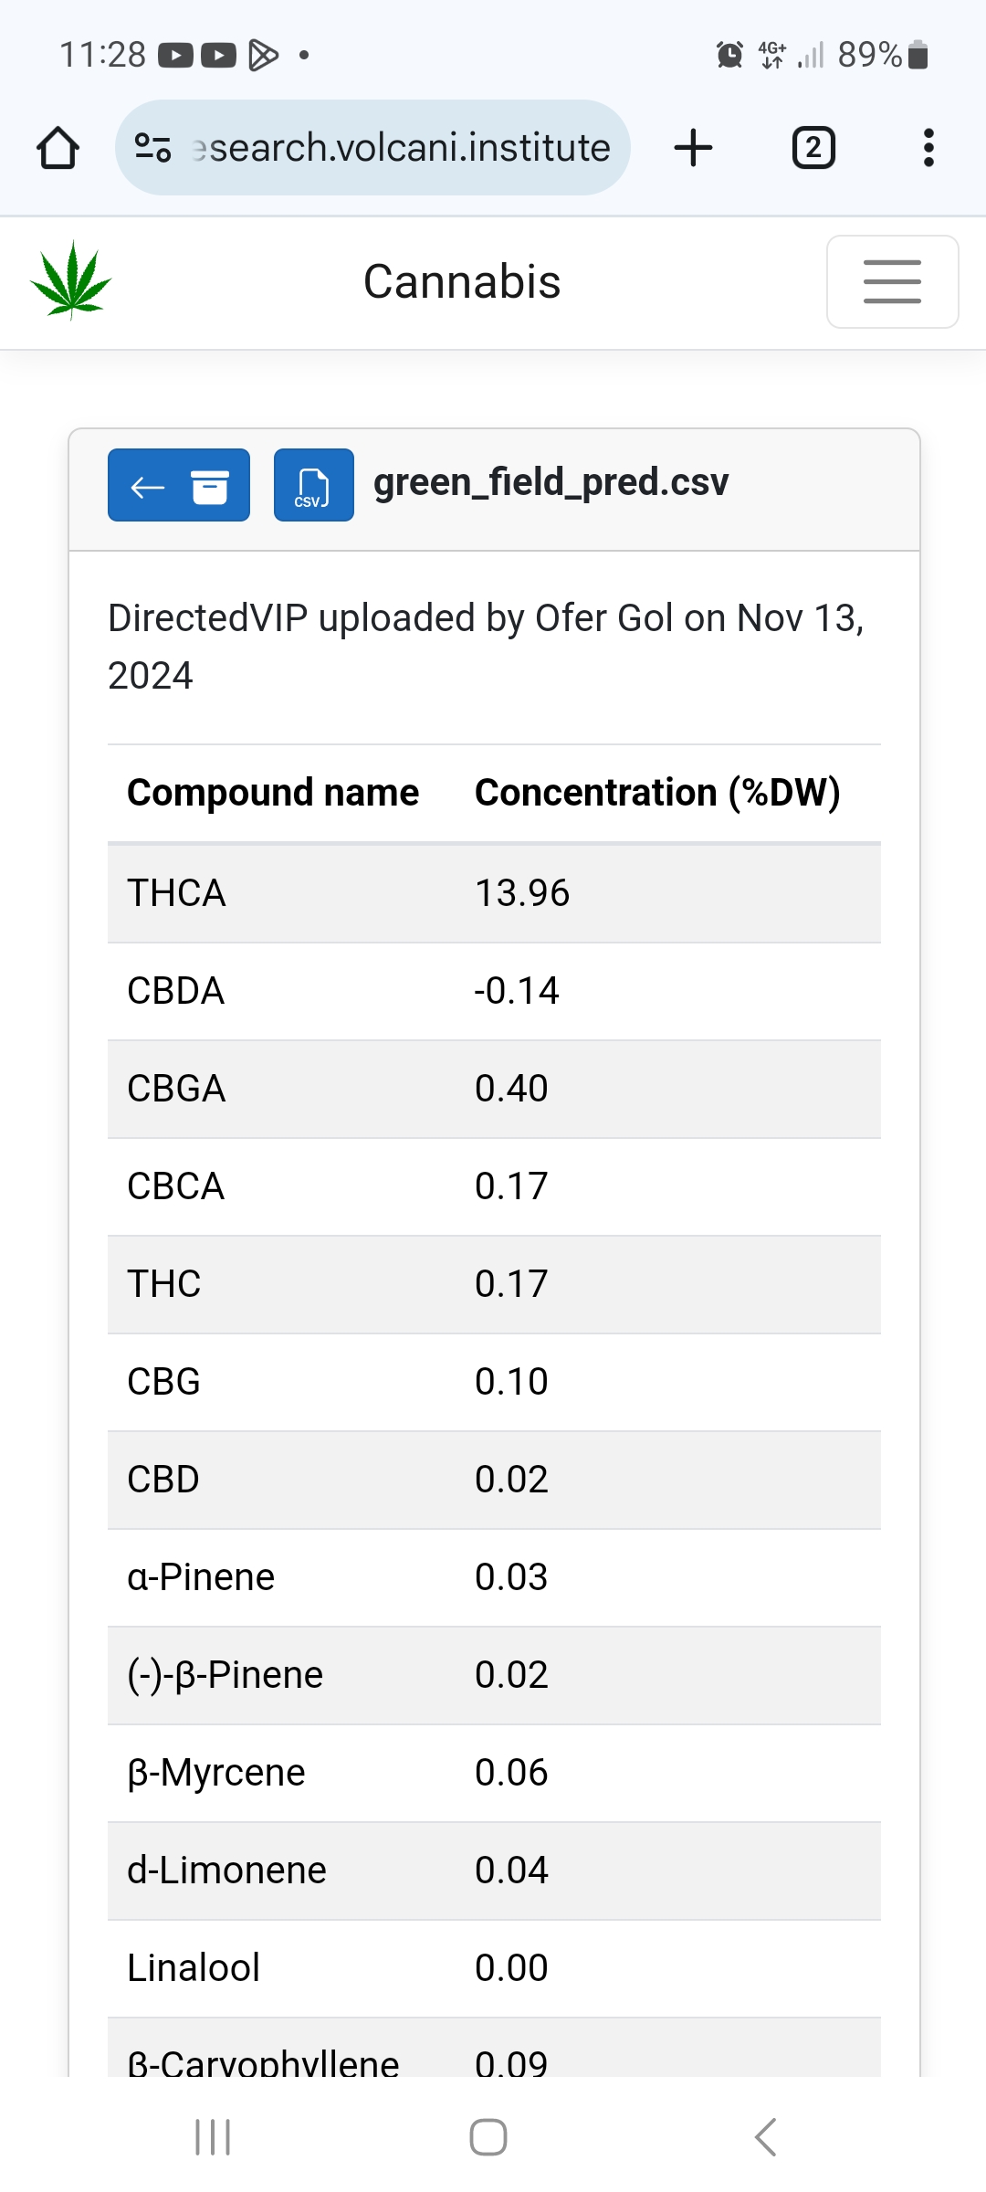Tap the CBDA concentration value -0.14
The width and height of the screenshot is (986, 2192).
517,991
